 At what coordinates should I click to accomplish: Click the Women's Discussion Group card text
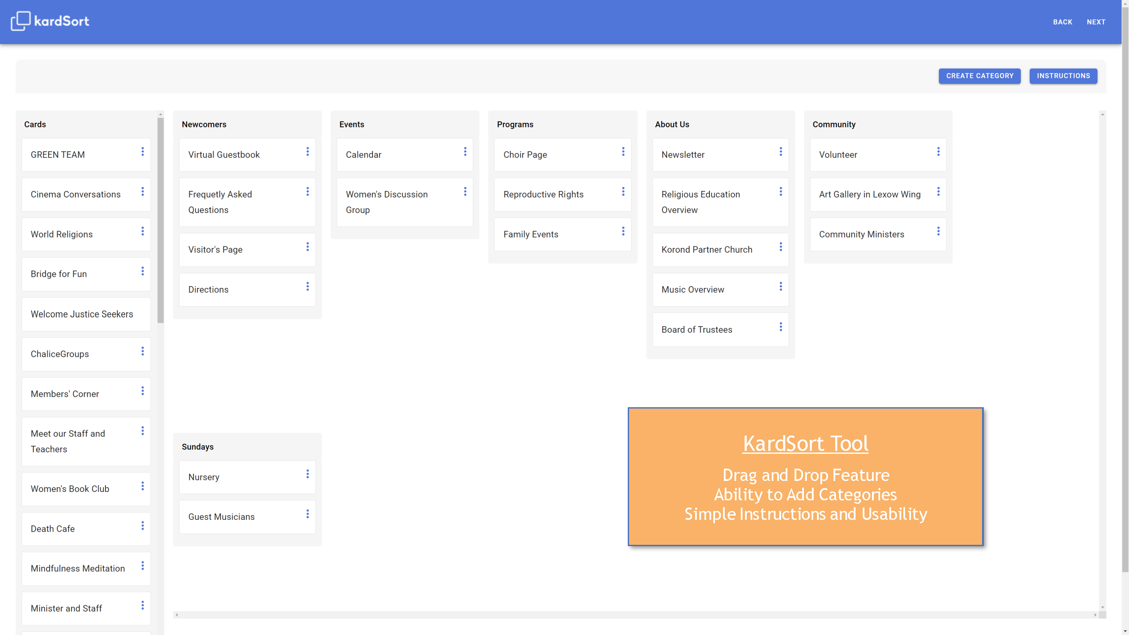coord(386,202)
